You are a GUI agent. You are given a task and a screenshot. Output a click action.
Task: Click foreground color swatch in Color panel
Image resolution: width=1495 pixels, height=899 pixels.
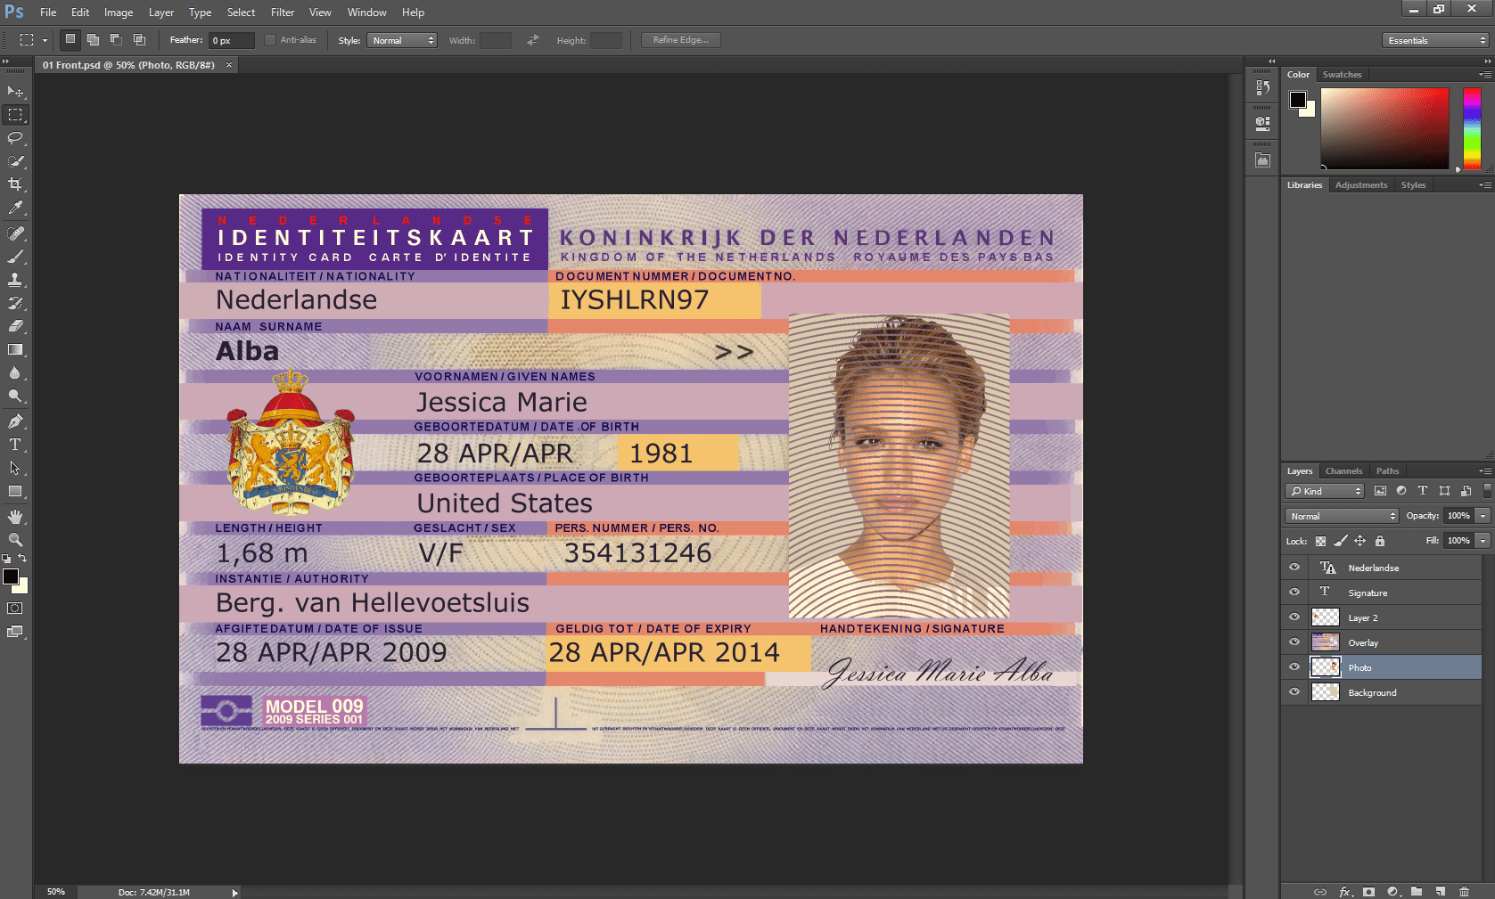click(x=1298, y=100)
